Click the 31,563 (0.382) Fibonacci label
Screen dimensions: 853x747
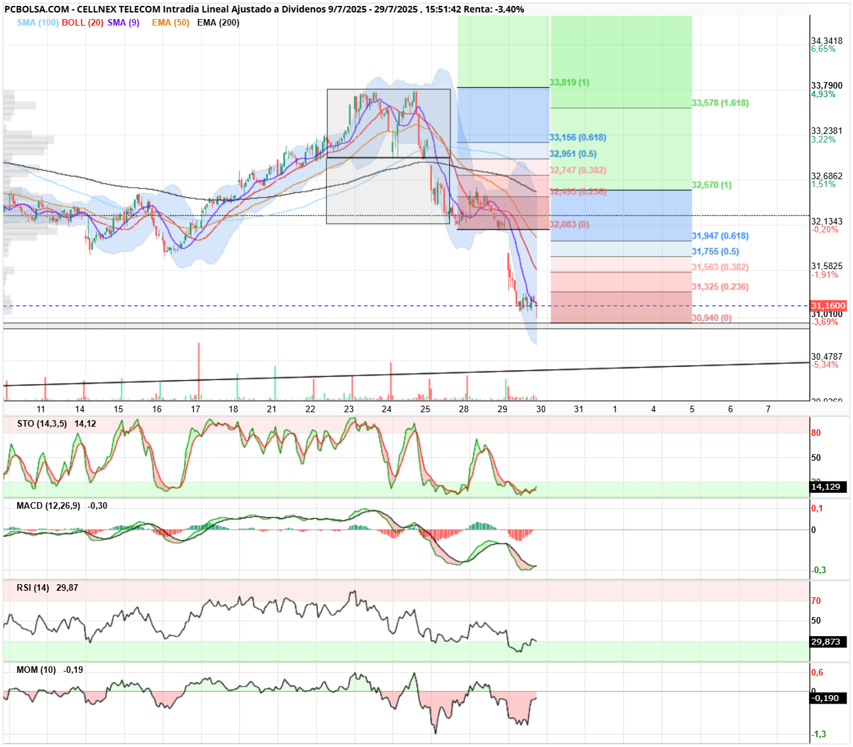click(720, 267)
